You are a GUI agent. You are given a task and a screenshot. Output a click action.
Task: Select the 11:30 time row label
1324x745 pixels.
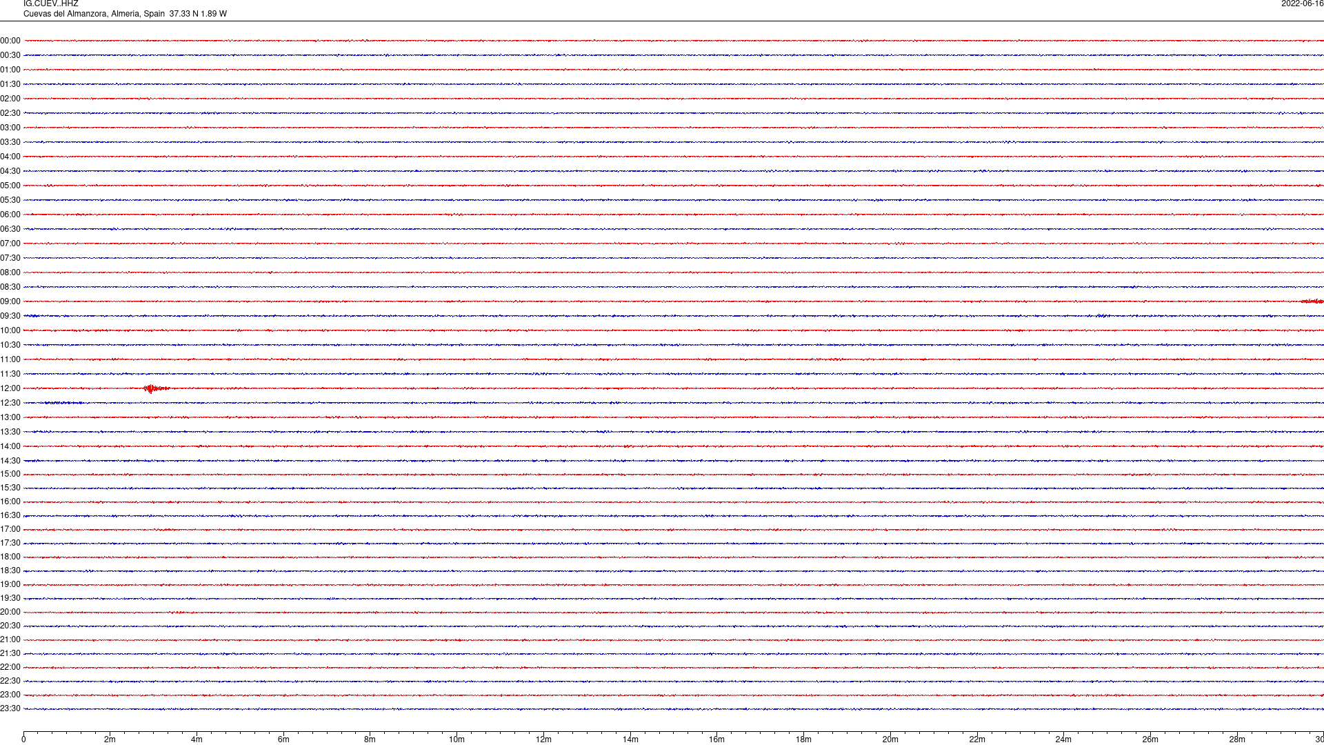click(x=10, y=374)
